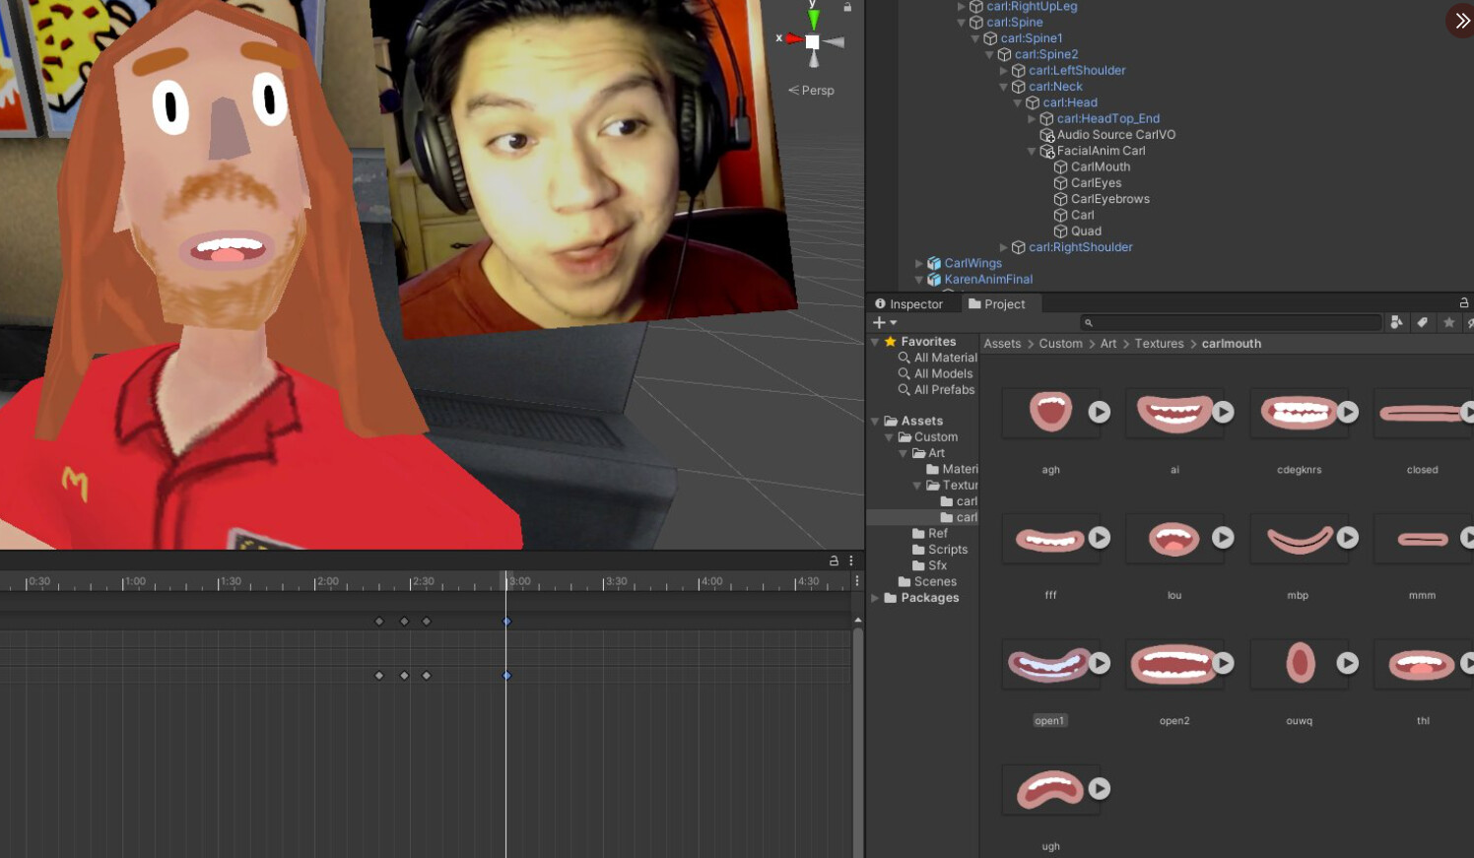The height and width of the screenshot is (858, 1474).
Task: Collapse the Favorites section
Action: [x=875, y=342]
